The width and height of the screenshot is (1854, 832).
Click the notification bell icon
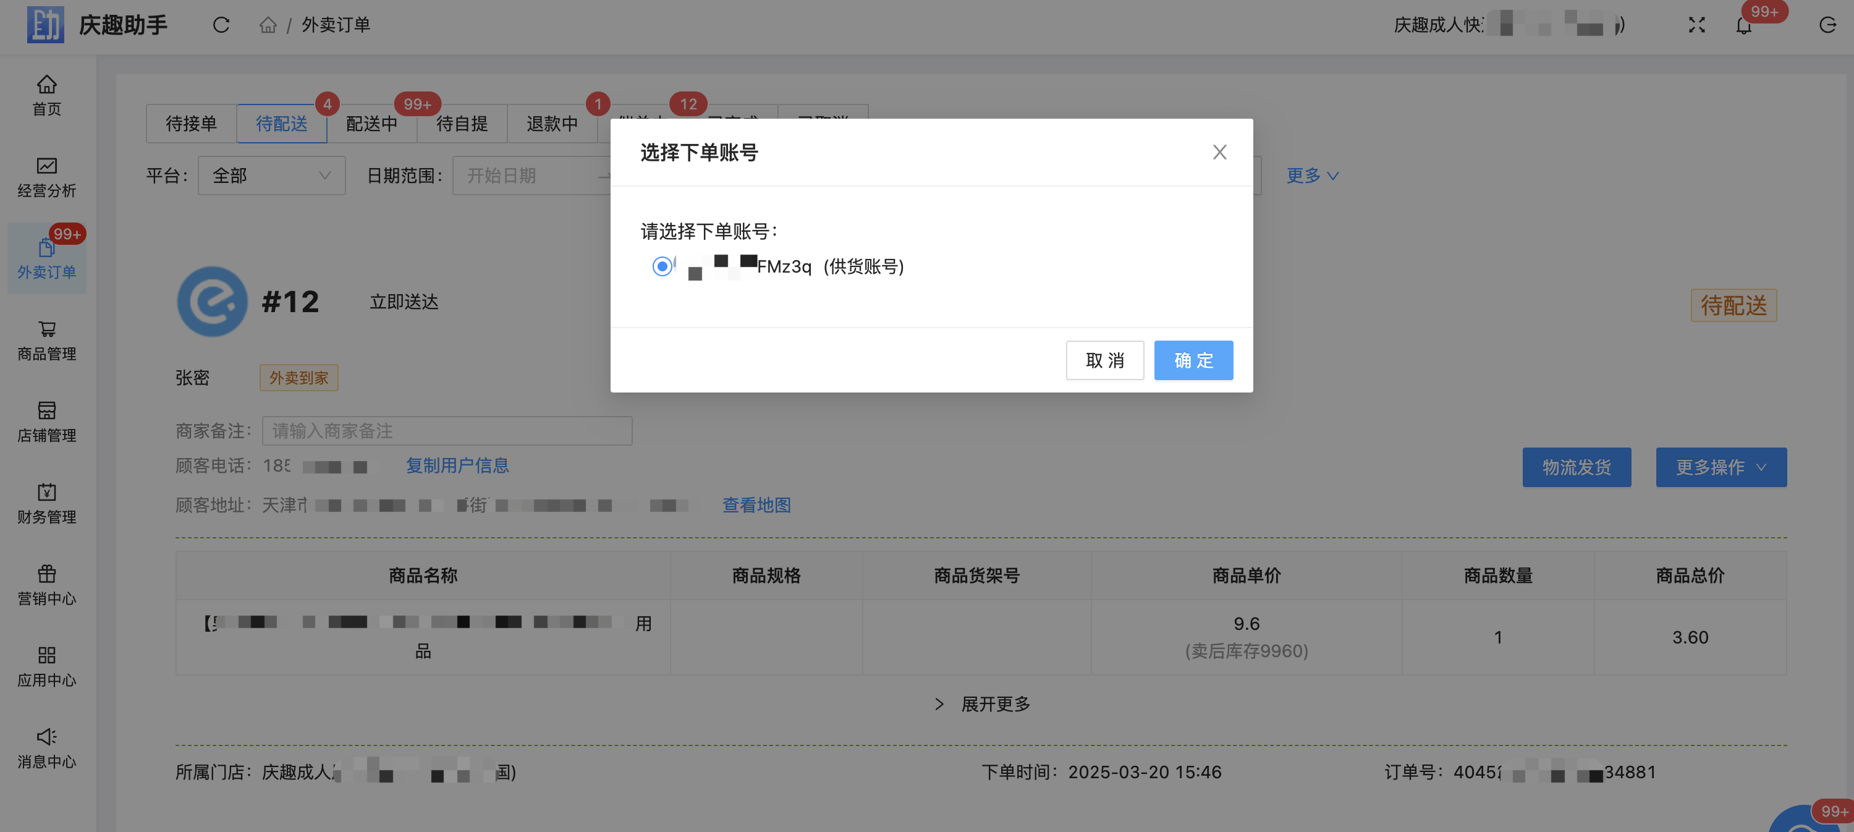1743,26
